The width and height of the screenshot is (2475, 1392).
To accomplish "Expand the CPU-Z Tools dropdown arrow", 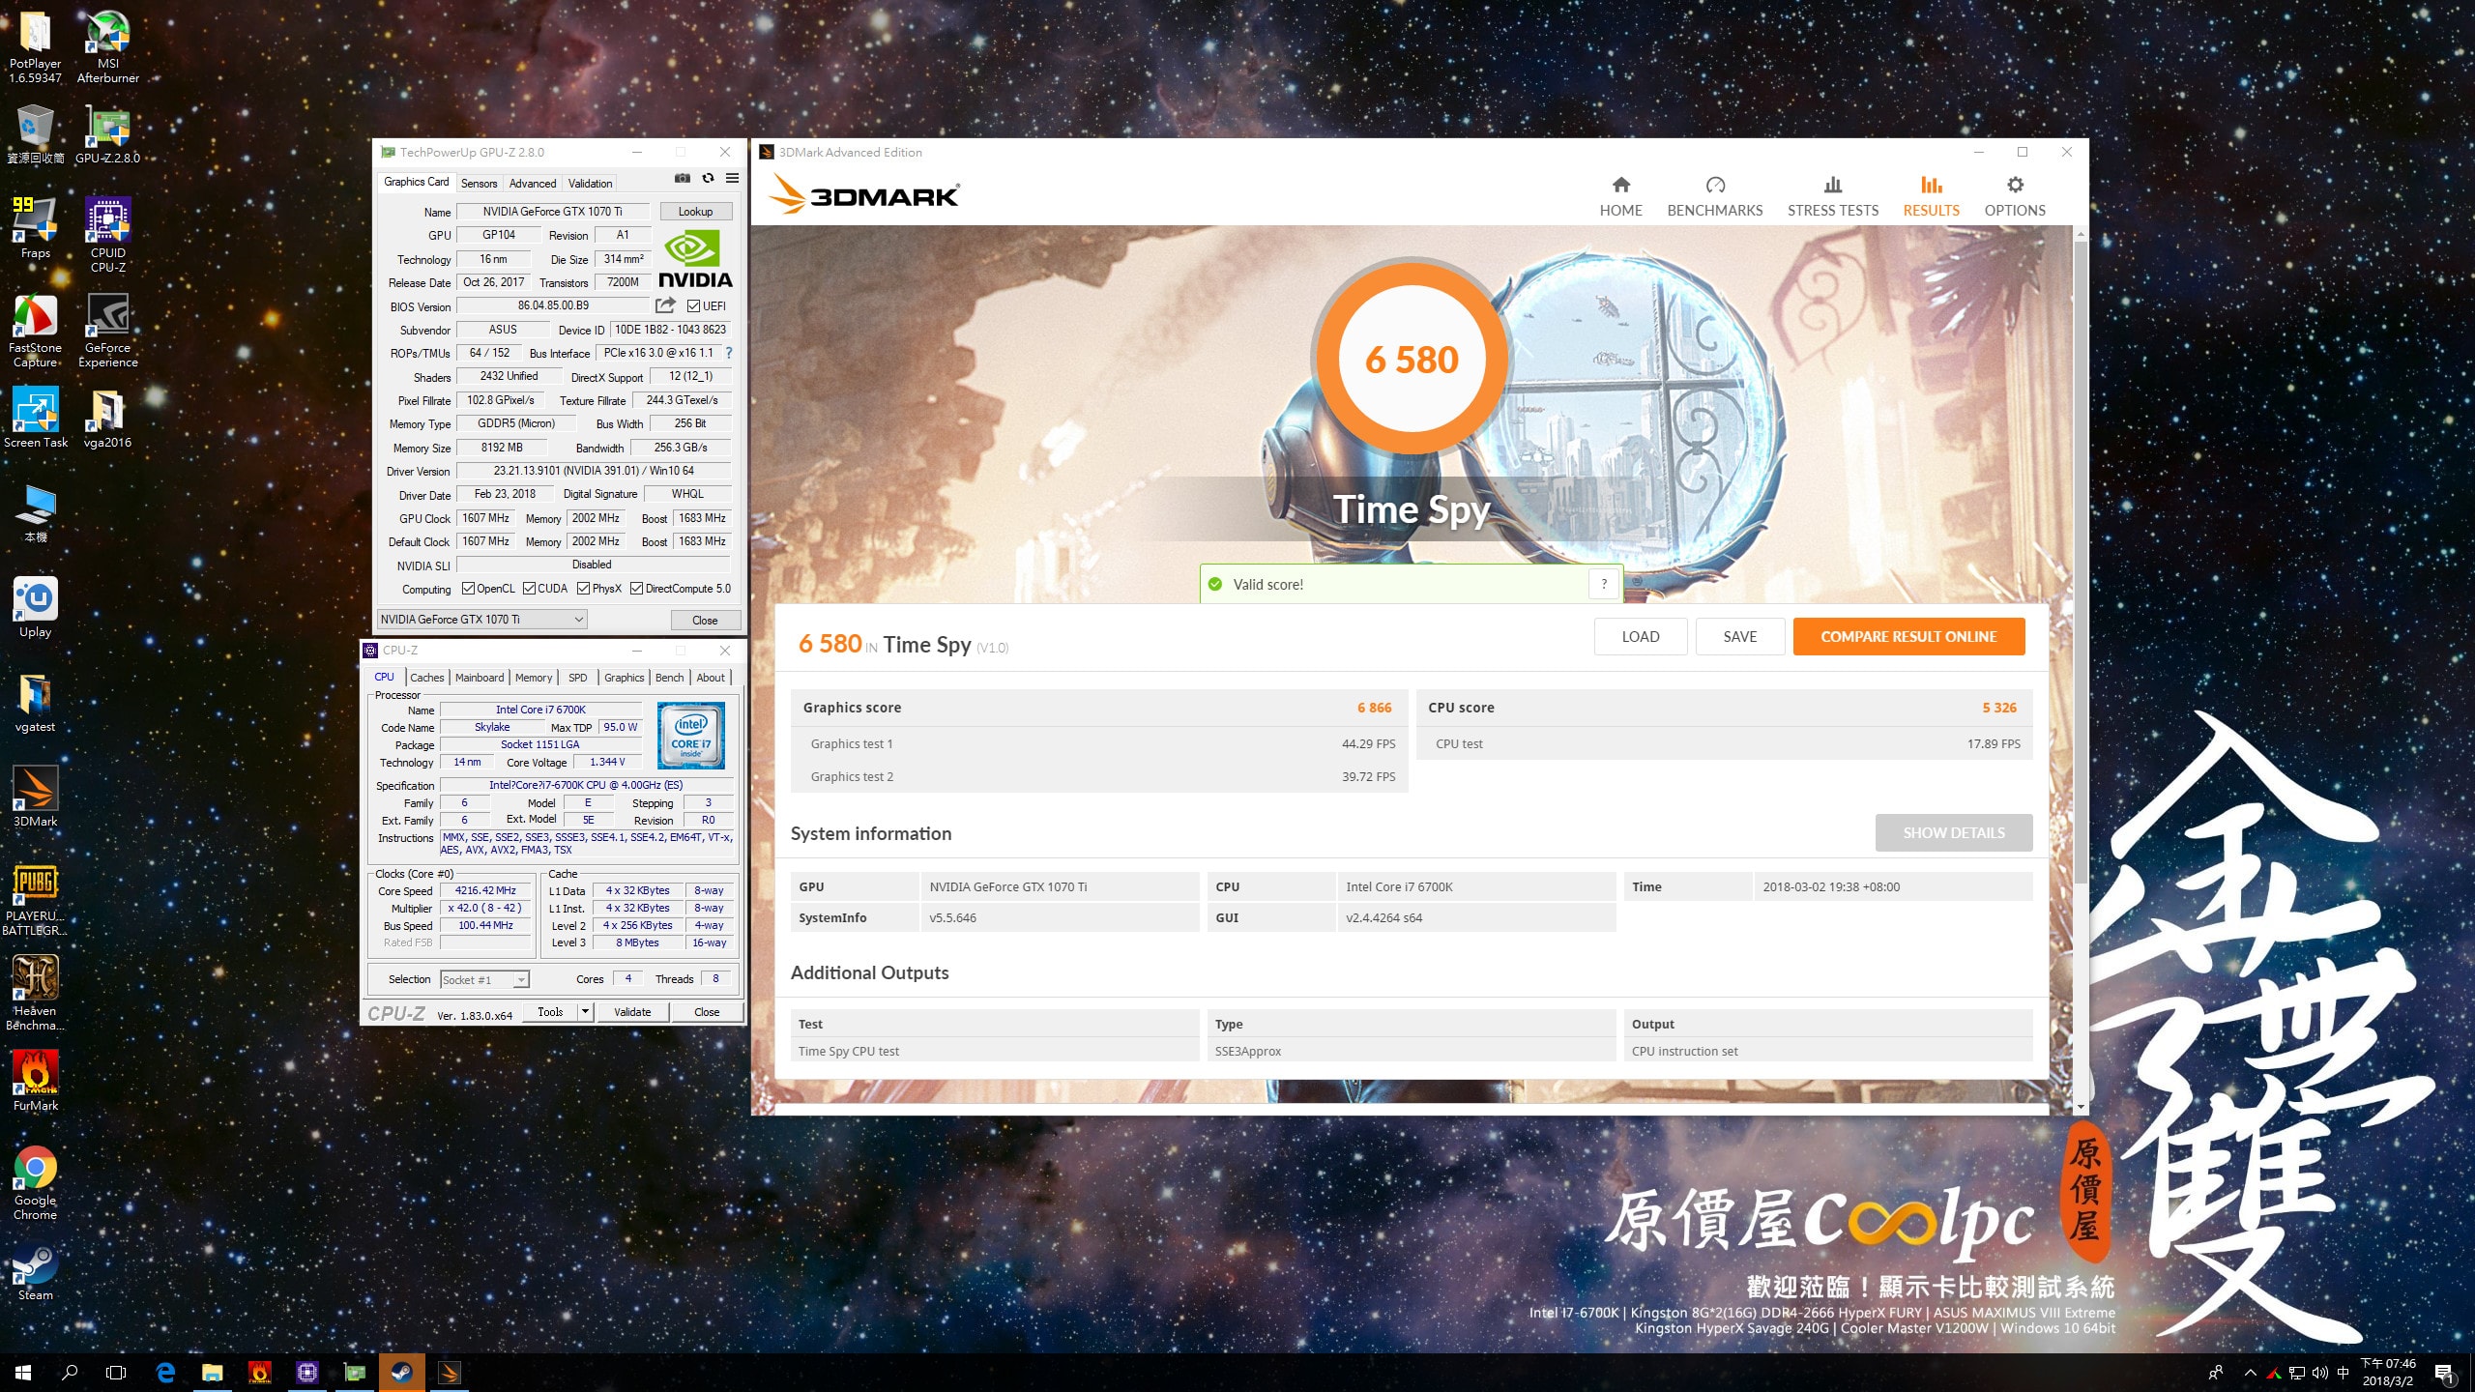I will tap(585, 1012).
